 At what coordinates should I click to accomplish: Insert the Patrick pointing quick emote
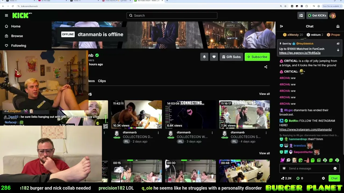tap(307, 160)
